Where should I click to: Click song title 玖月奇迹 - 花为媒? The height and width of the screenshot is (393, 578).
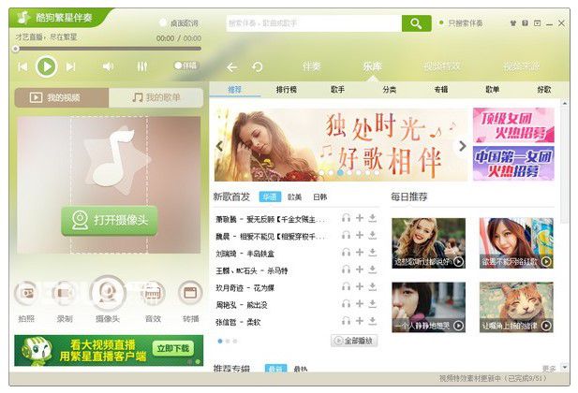pyautogui.click(x=245, y=288)
